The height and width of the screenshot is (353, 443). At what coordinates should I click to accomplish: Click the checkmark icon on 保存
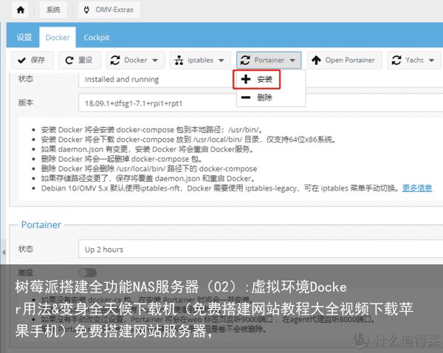click(21, 61)
